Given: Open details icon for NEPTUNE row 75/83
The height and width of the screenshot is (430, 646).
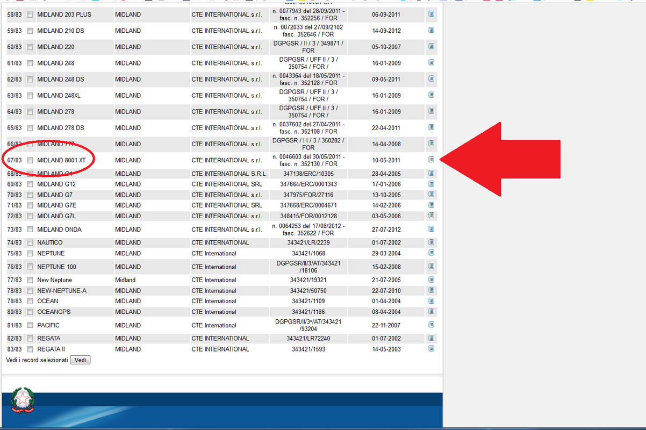Looking at the screenshot, I should pos(431,253).
